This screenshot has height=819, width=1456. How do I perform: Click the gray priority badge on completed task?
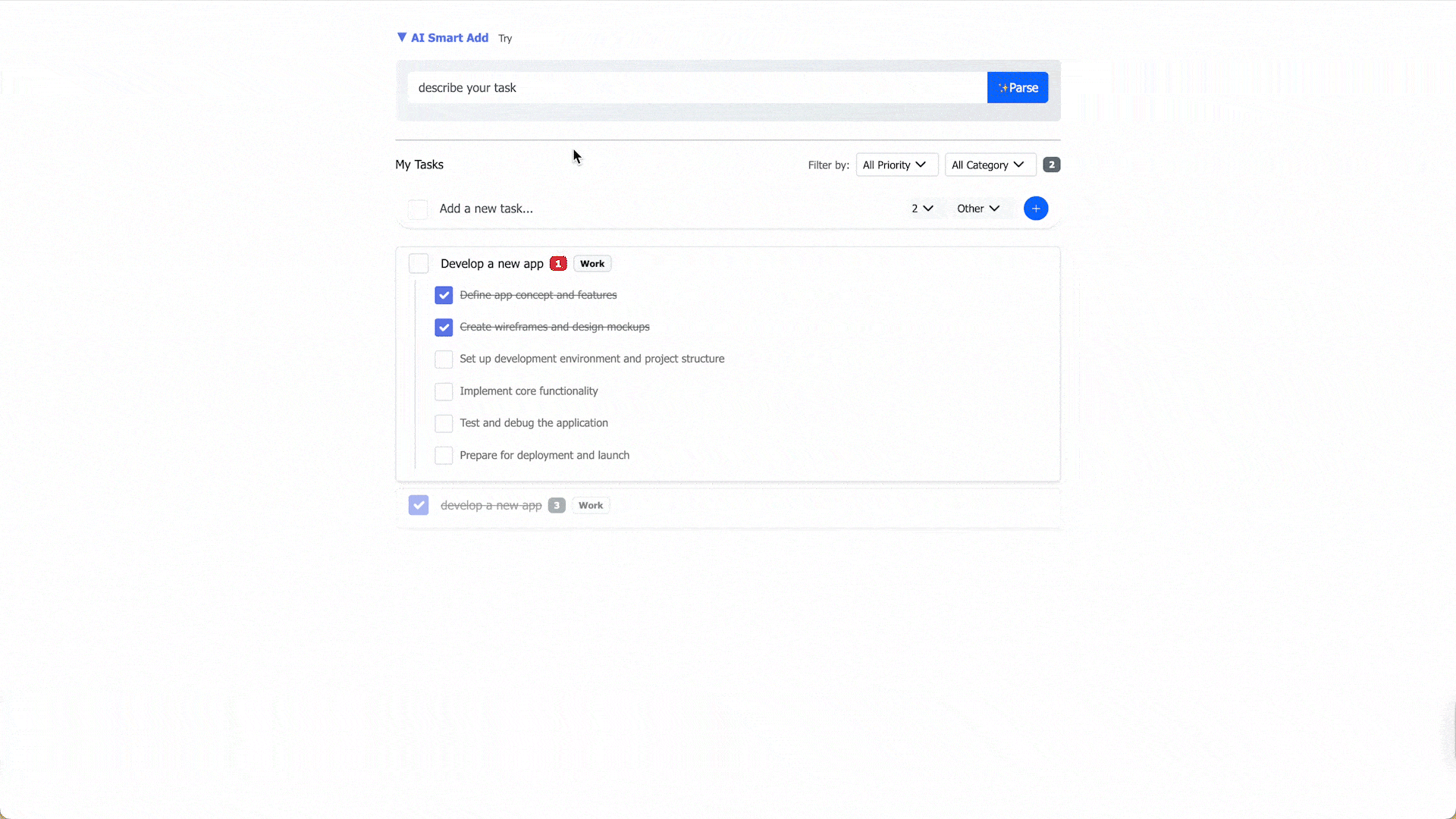click(x=557, y=505)
